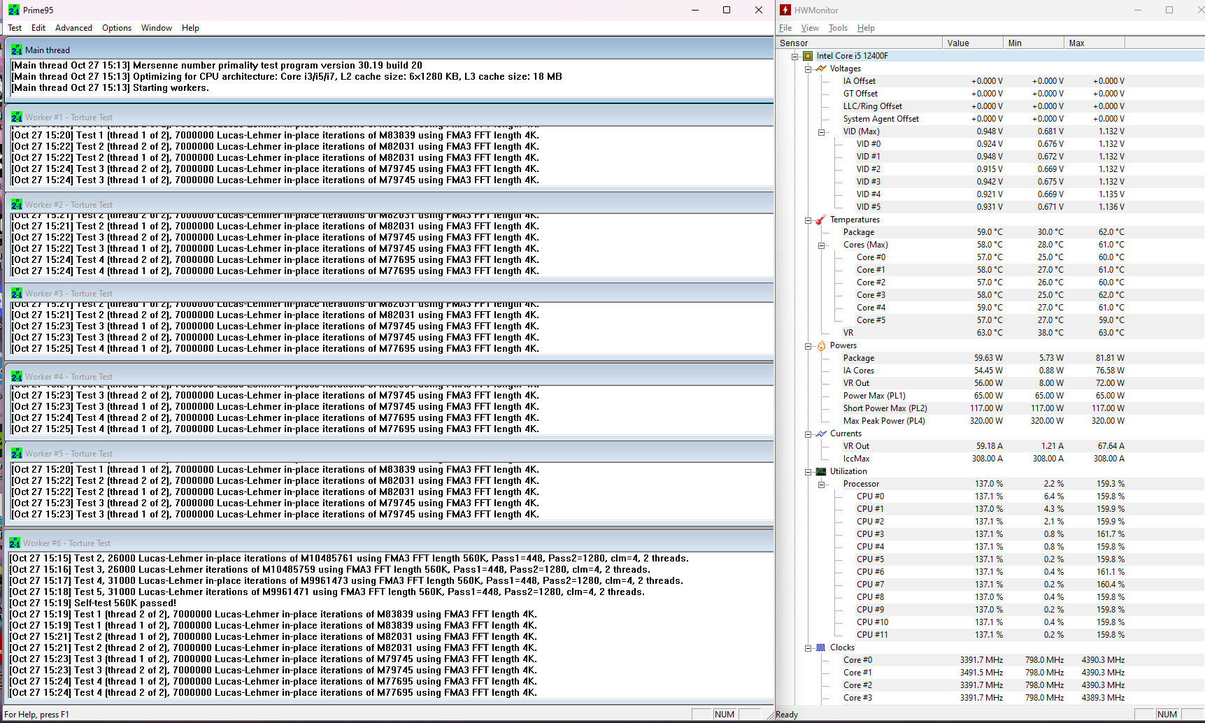Collapse the Voltages tree node
The width and height of the screenshot is (1205, 723).
(x=808, y=69)
